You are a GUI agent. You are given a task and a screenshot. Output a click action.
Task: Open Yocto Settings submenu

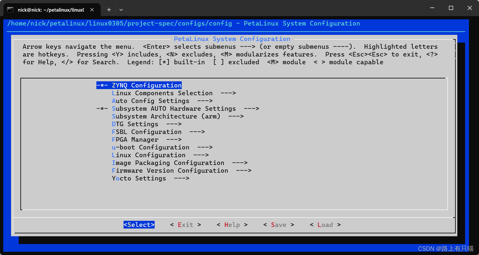151,178
